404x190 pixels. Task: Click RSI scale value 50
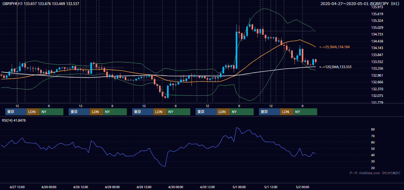tap(373, 149)
